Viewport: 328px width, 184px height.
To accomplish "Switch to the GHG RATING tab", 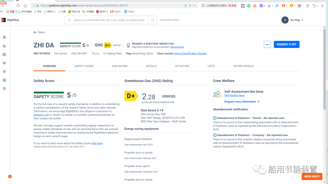I will pyautogui.click(x=120, y=66).
